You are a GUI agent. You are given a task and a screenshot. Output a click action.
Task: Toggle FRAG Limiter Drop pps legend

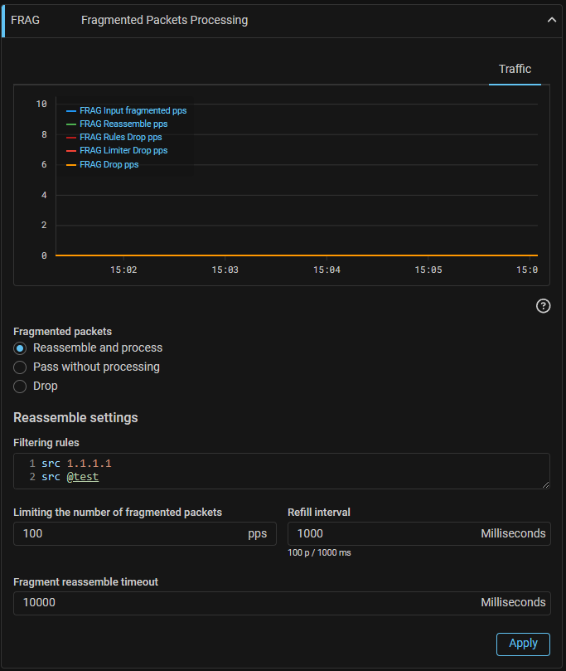click(x=123, y=151)
